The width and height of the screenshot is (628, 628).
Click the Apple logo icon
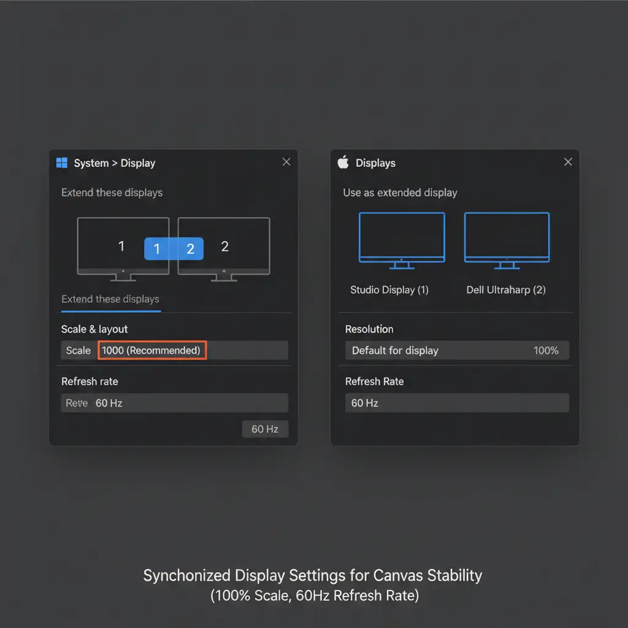pos(343,163)
